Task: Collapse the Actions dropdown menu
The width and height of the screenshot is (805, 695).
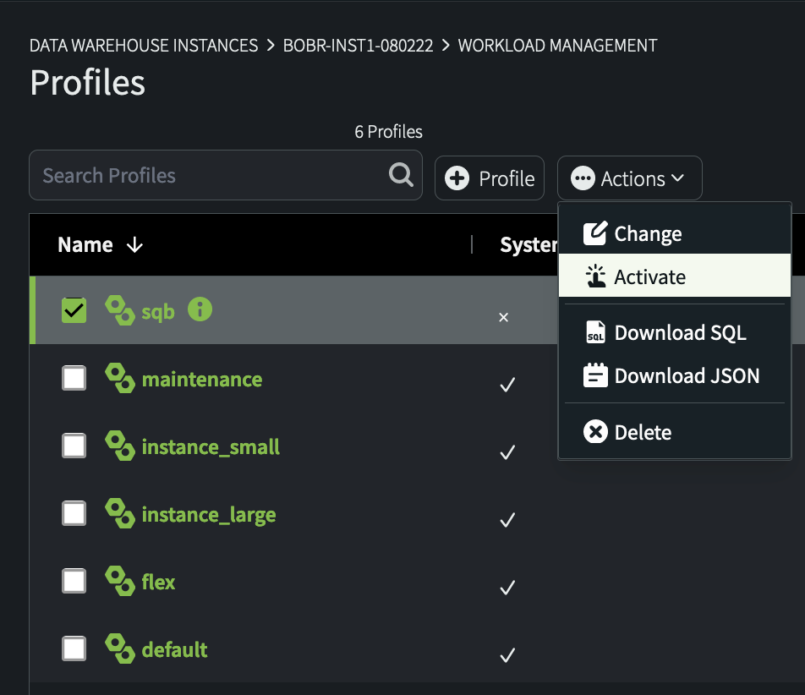Action: point(629,178)
